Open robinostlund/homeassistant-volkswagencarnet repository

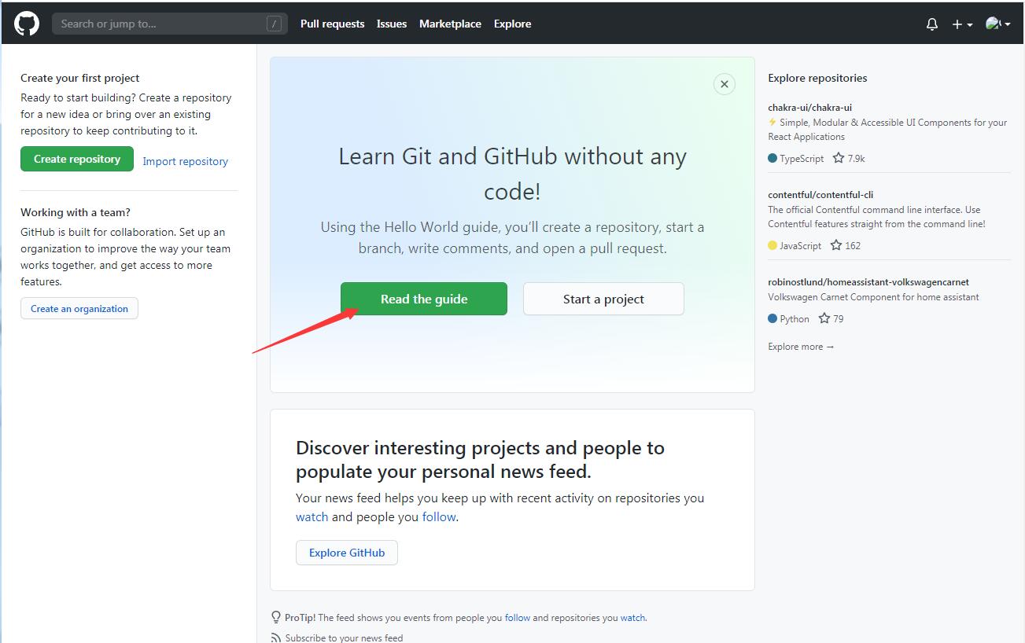click(868, 282)
